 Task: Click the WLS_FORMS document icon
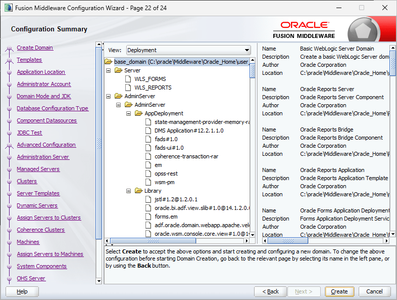click(x=128, y=79)
